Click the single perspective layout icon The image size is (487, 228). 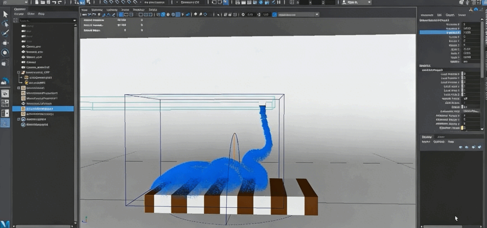(x=5, y=93)
